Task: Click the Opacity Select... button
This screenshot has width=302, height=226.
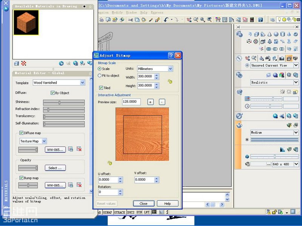Action: click(x=55, y=168)
